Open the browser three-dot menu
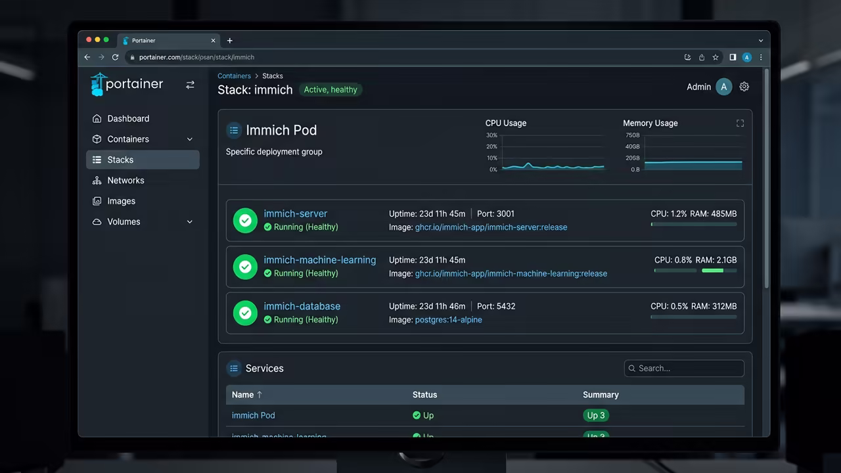This screenshot has width=841, height=473. (761, 57)
